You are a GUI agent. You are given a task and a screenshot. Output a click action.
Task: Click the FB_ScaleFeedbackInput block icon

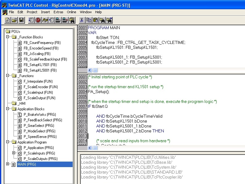pyautogui.click(x=19, y=59)
